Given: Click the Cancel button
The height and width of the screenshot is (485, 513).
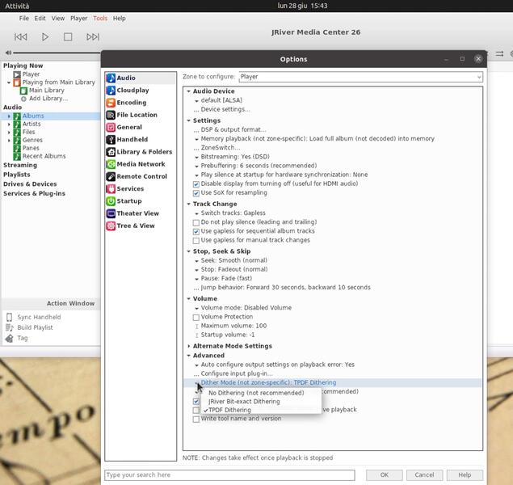Looking at the screenshot, I should pyautogui.click(x=424, y=475).
